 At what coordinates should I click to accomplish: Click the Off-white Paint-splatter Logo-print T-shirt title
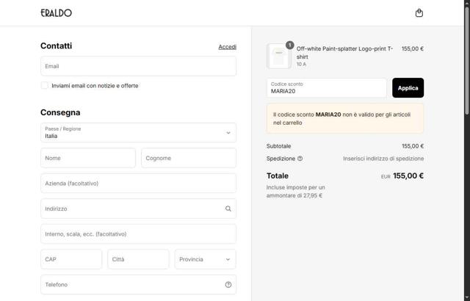point(344,53)
